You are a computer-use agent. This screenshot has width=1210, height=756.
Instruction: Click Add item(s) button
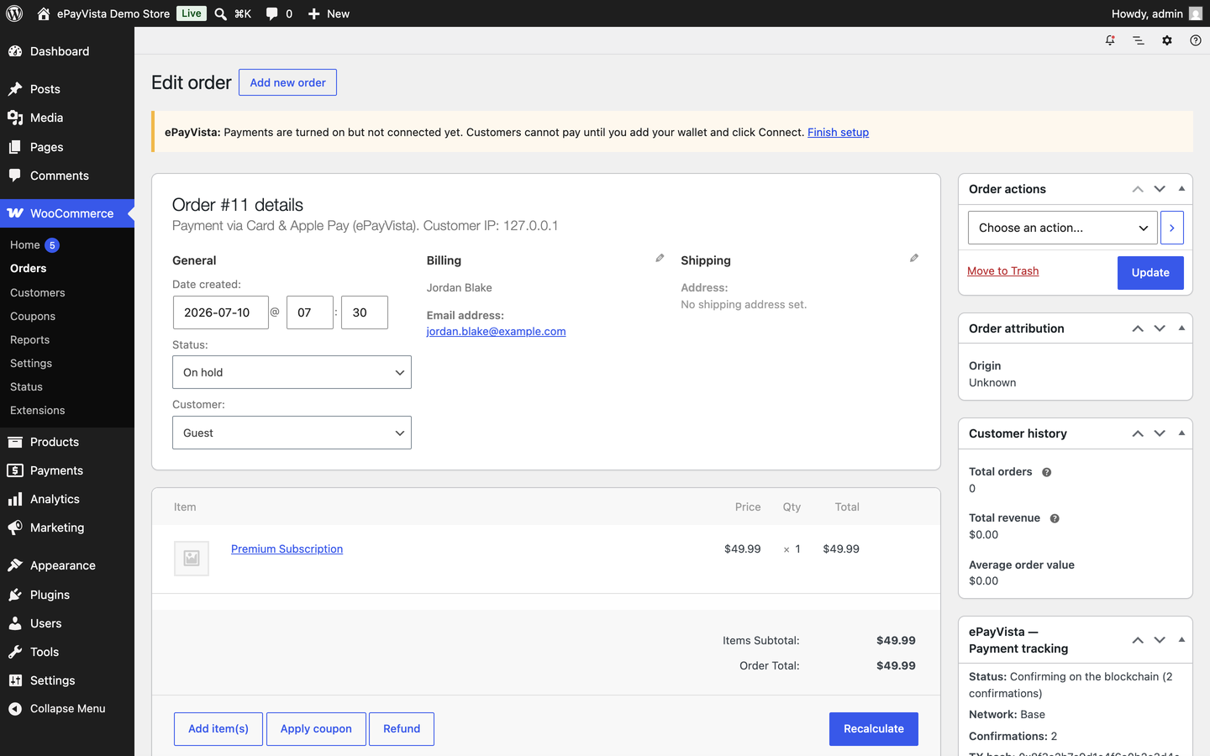tap(218, 729)
